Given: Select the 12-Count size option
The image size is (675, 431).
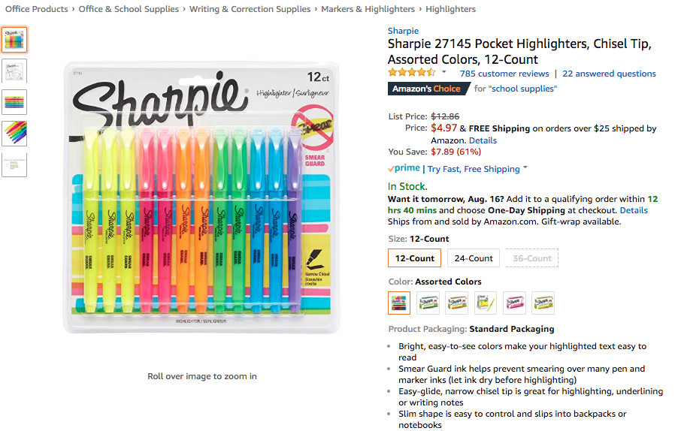Looking at the screenshot, I should pos(414,258).
